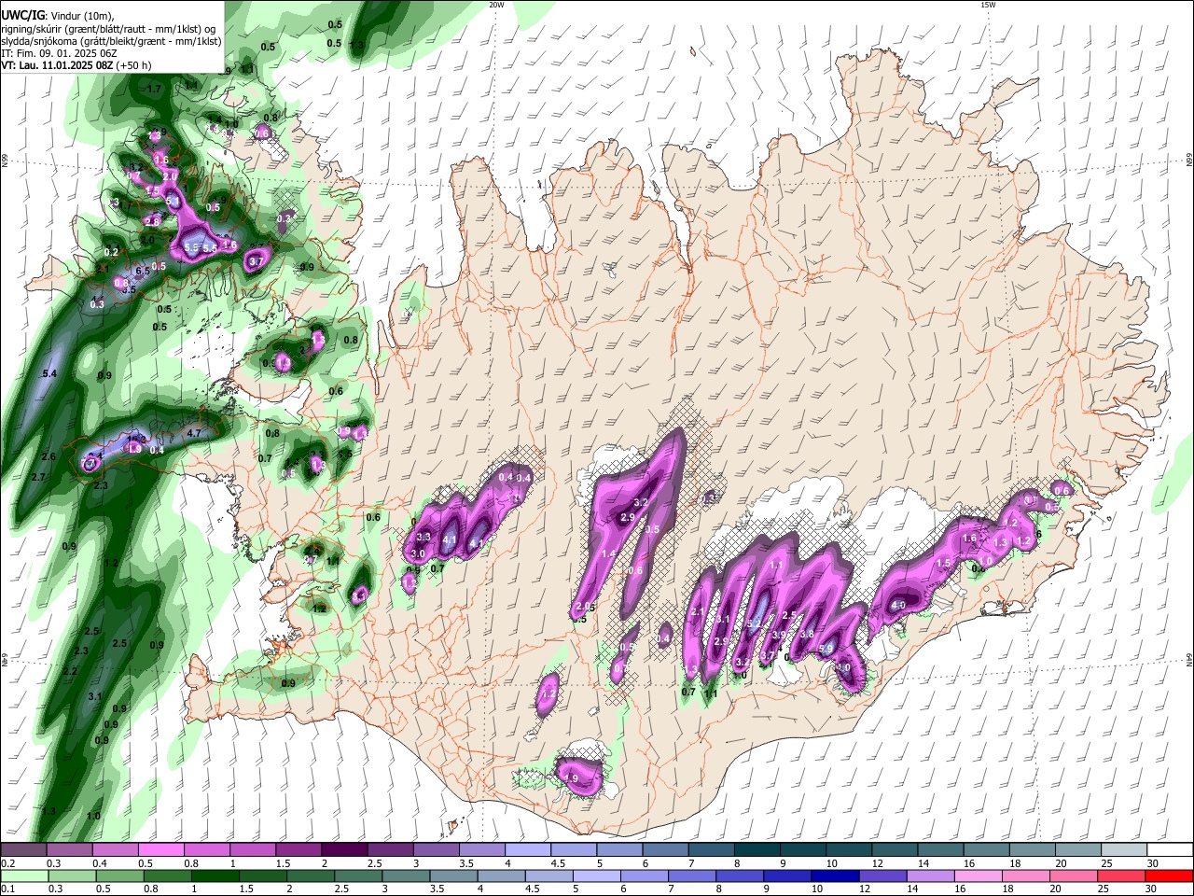
Task: Click the dark blue 10 rain legend swatch
Action: [833, 875]
